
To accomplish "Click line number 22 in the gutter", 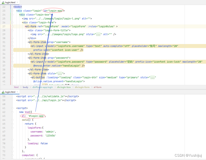I will pyautogui.click(x=4, y=7).
